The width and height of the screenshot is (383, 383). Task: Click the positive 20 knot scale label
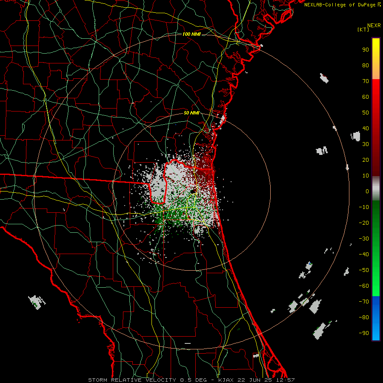click(x=366, y=160)
